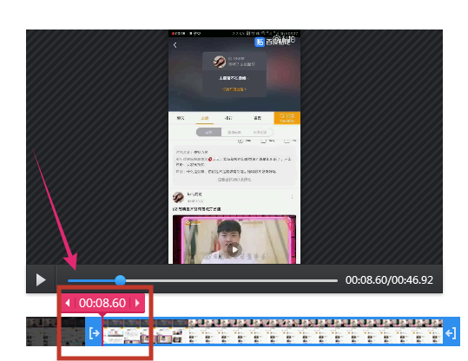The image size is (468, 361).
Task: Select the highlighted orange-underlined tab in preview
Action: tap(205, 118)
